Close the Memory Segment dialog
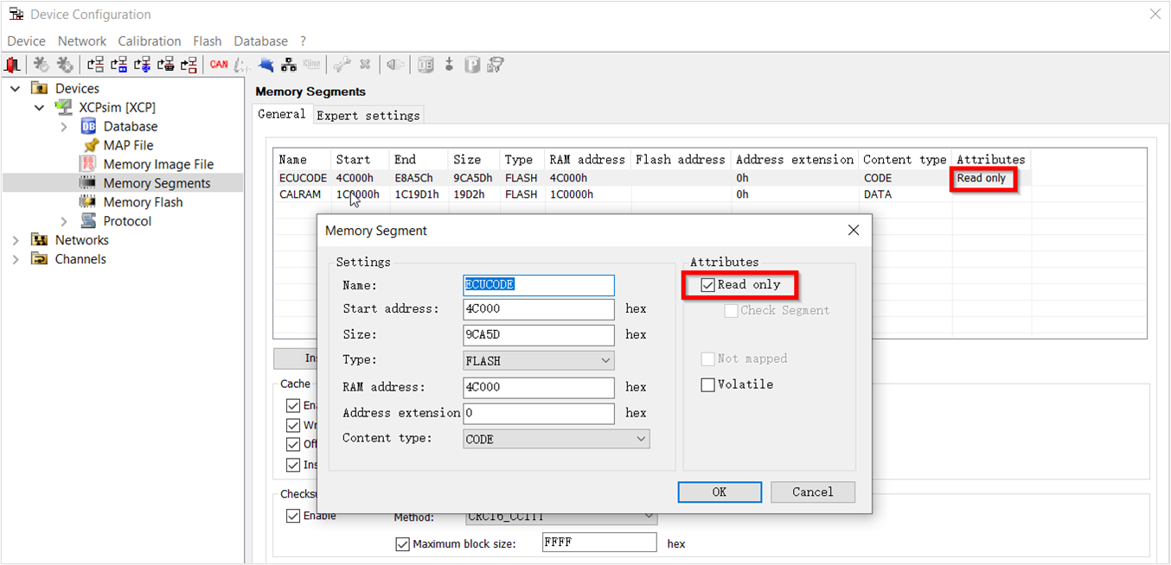Image resolution: width=1171 pixels, height=565 pixels. pyautogui.click(x=854, y=231)
